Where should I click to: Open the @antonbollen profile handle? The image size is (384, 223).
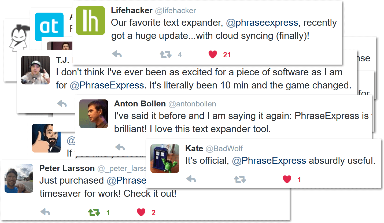tap(192, 104)
